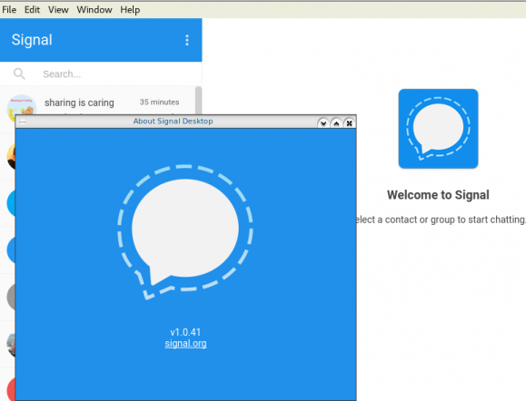Click the magnifier search icon

coord(19,73)
